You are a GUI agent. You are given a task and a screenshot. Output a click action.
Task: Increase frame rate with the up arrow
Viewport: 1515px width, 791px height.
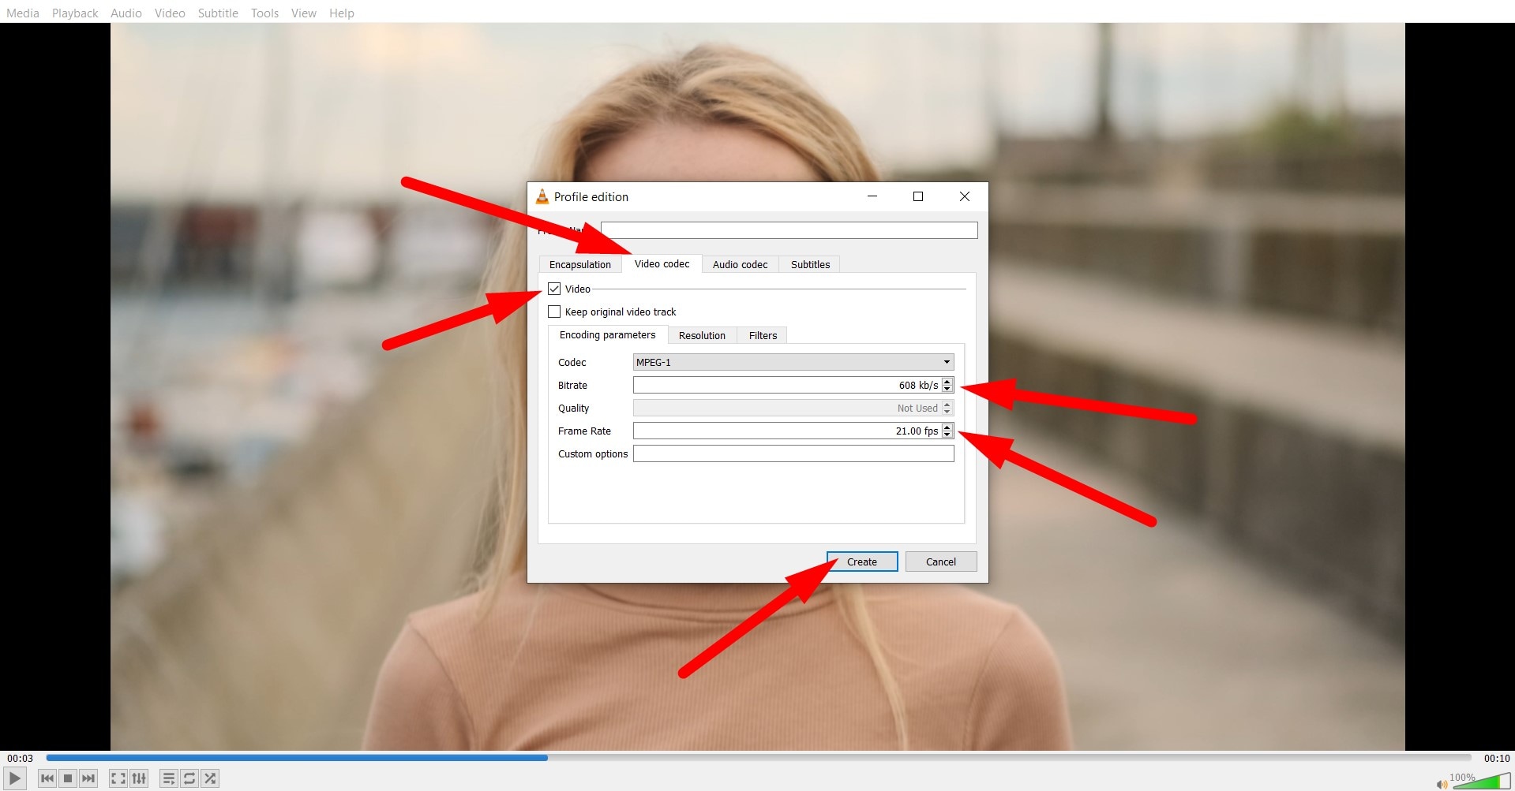947,427
